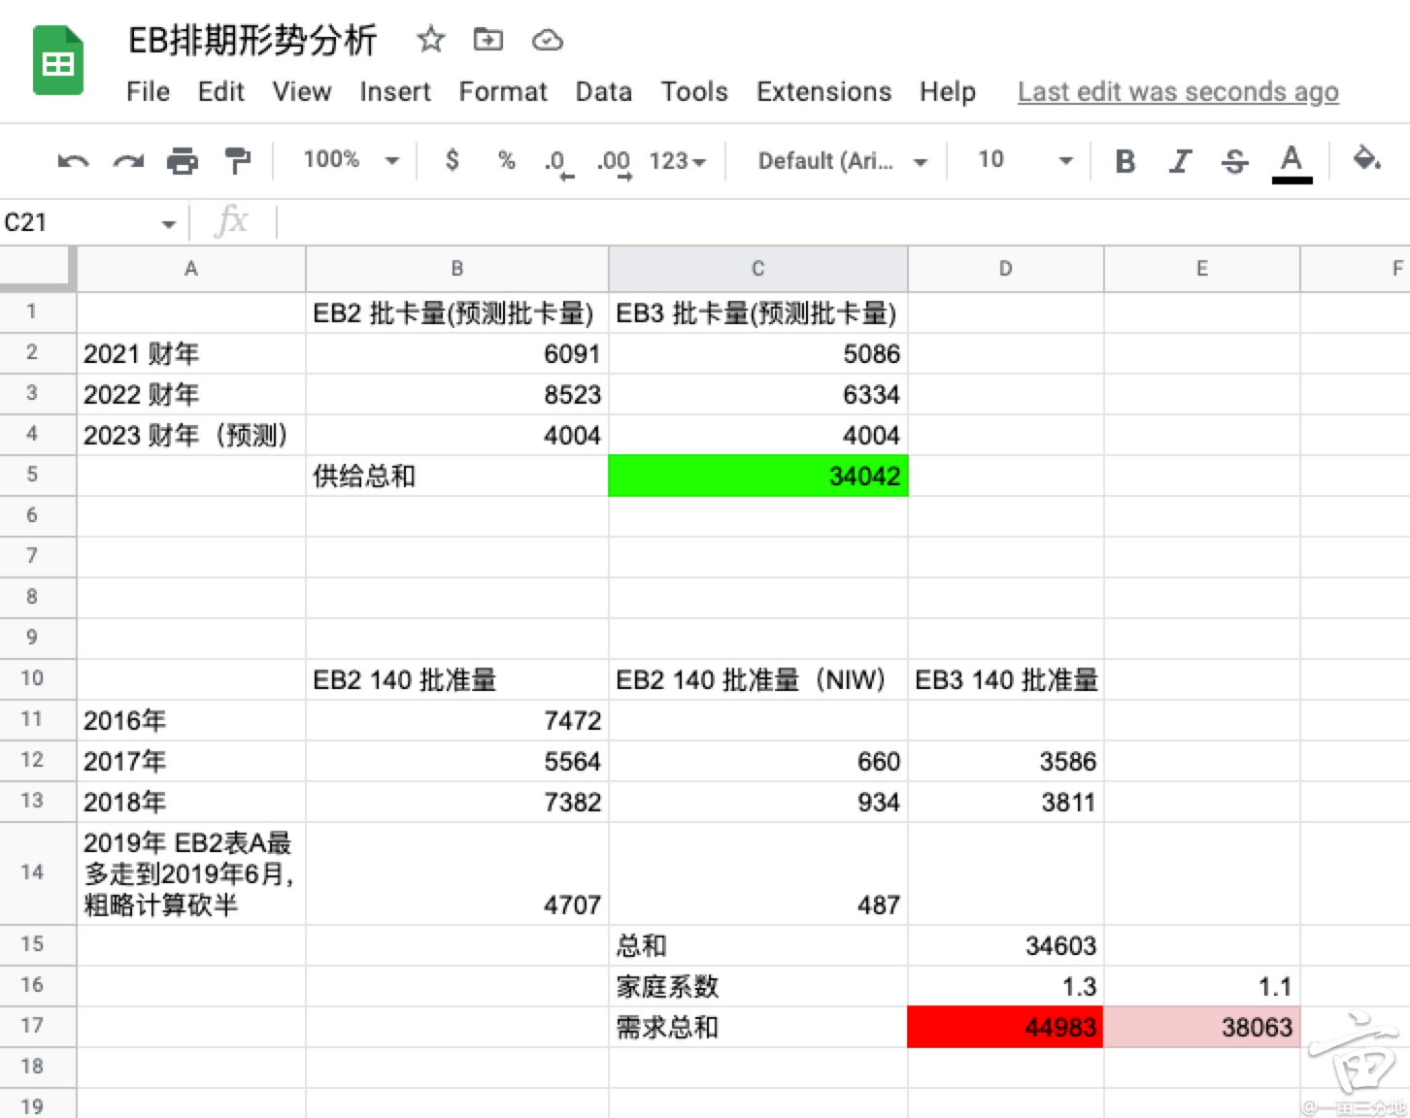Redo the last action

pyautogui.click(x=127, y=161)
